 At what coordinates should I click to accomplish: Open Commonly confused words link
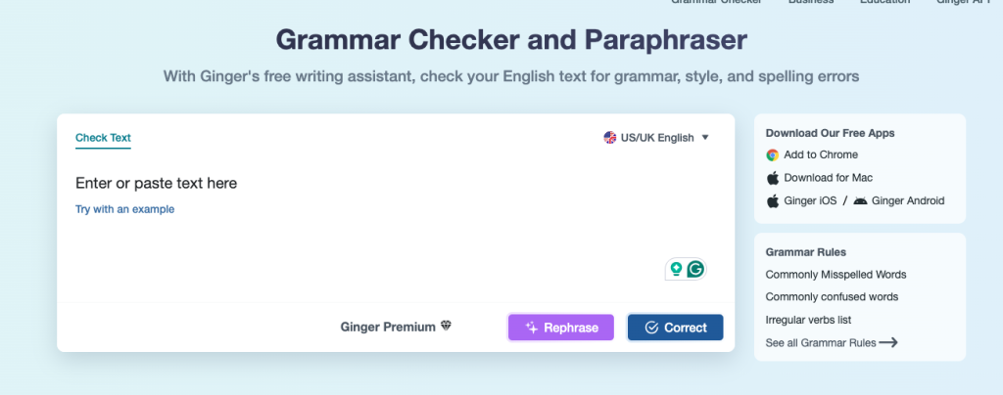[832, 297]
